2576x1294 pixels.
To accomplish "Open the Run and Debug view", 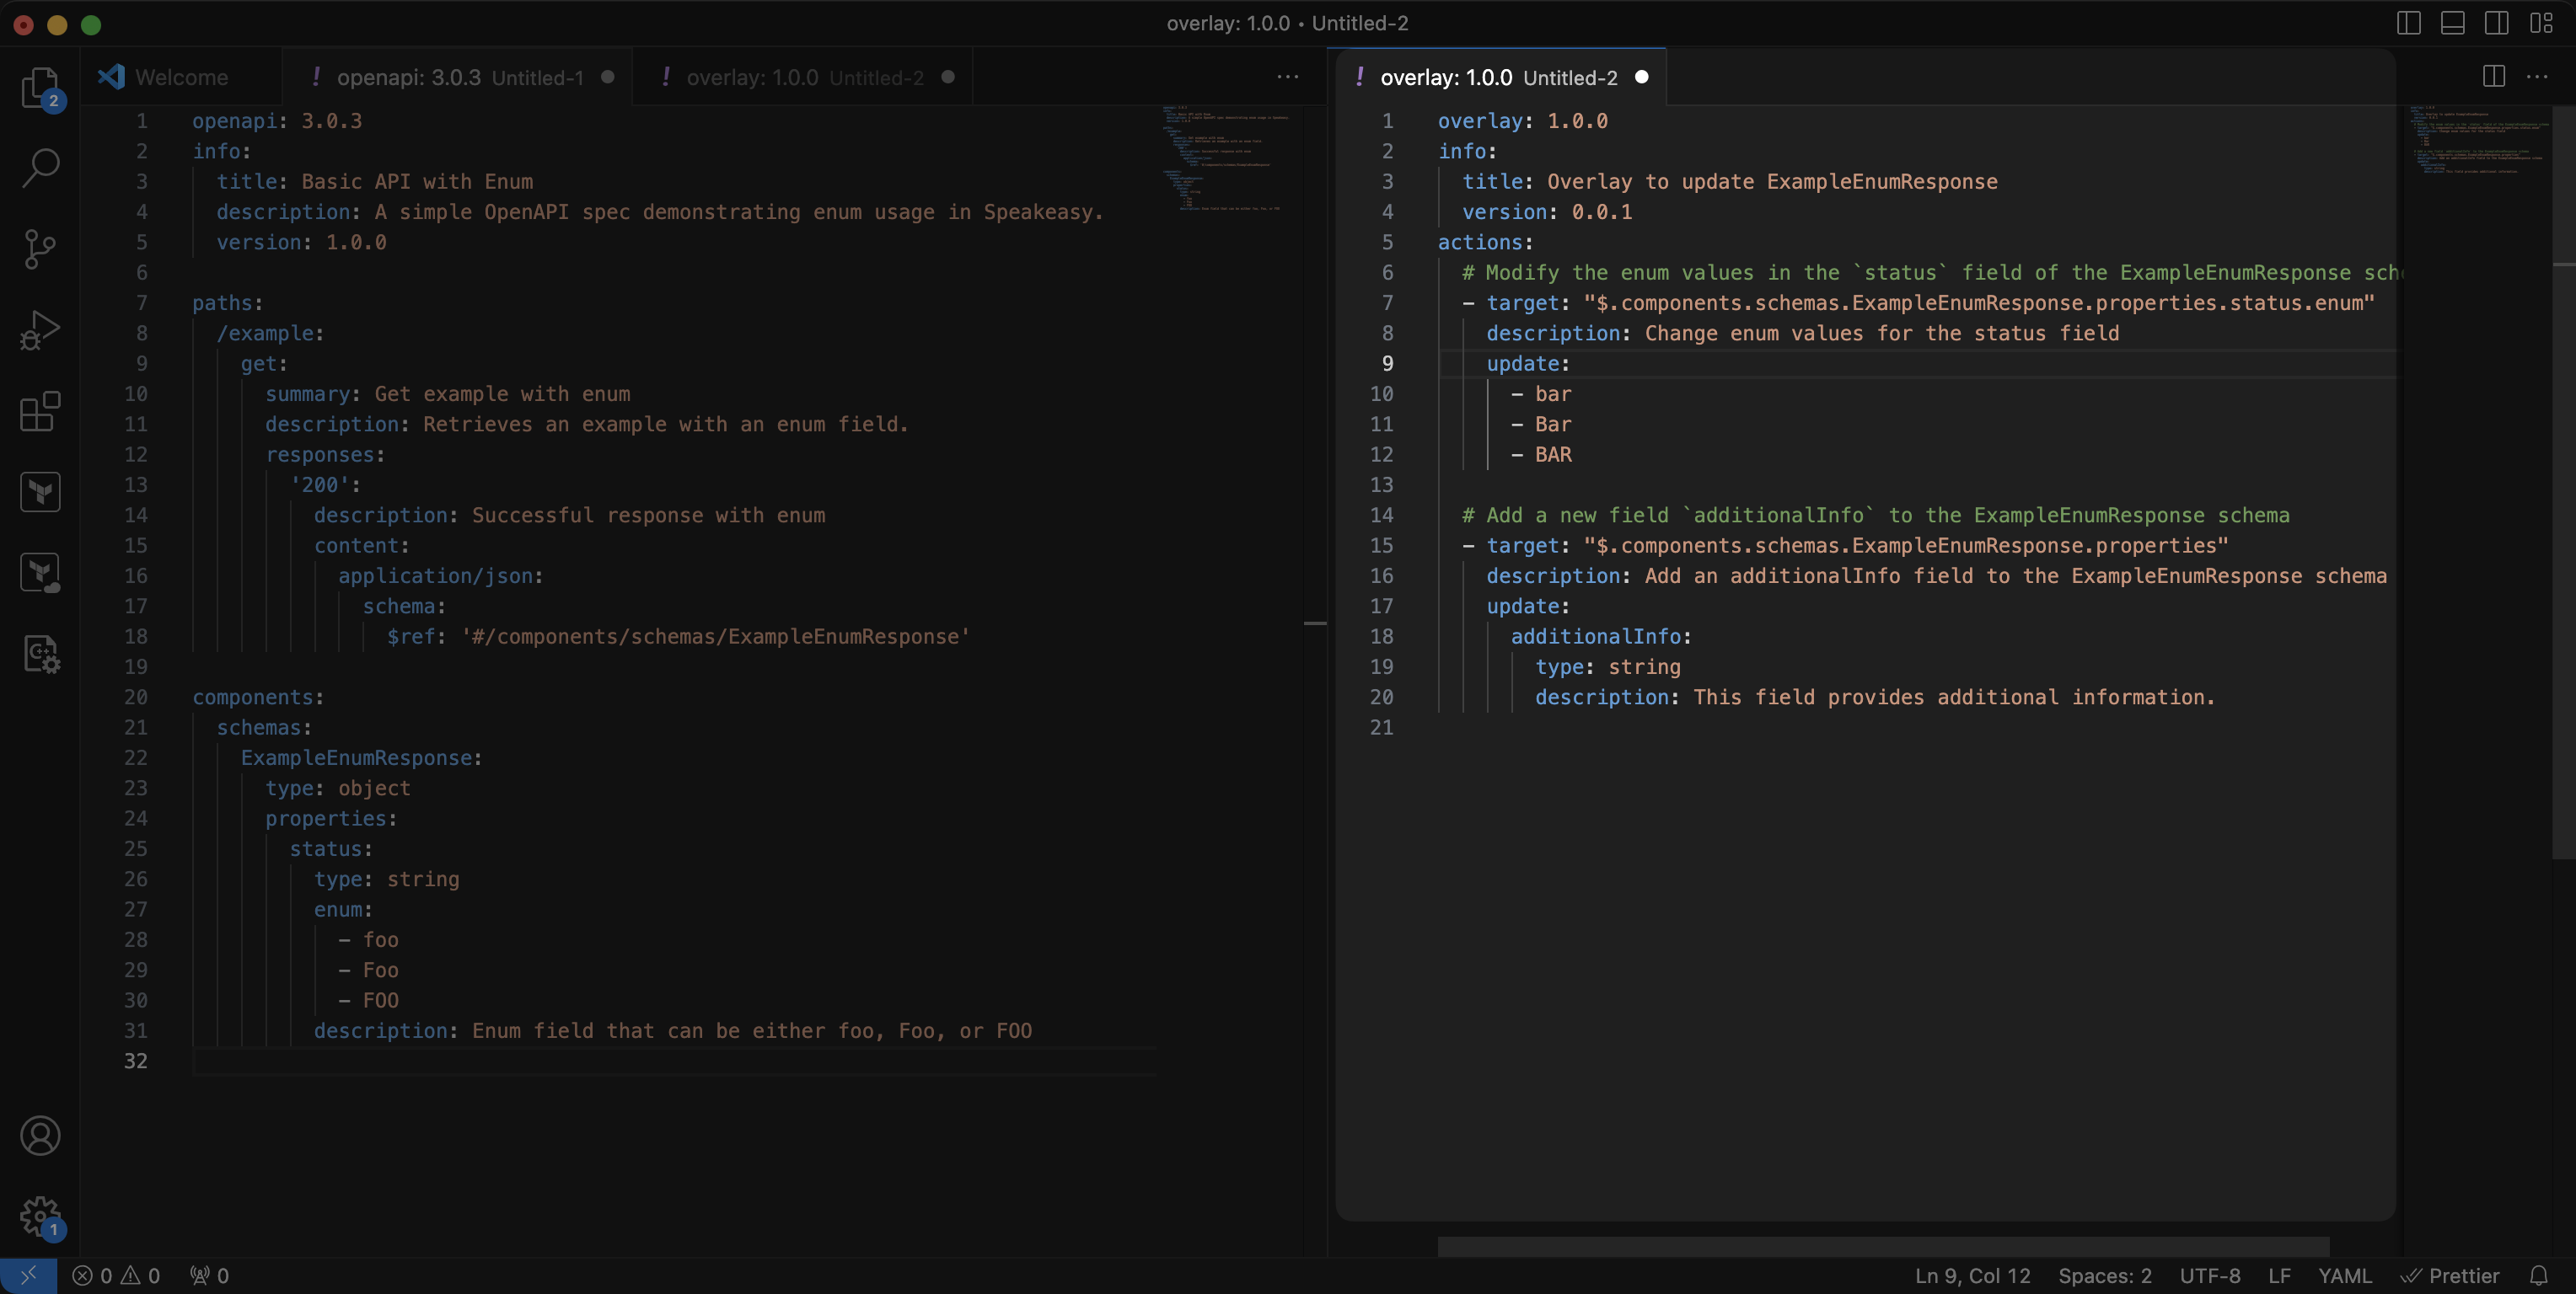I will tap(40, 328).
